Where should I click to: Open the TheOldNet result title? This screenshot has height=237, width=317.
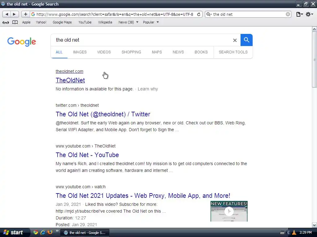[x=70, y=80]
